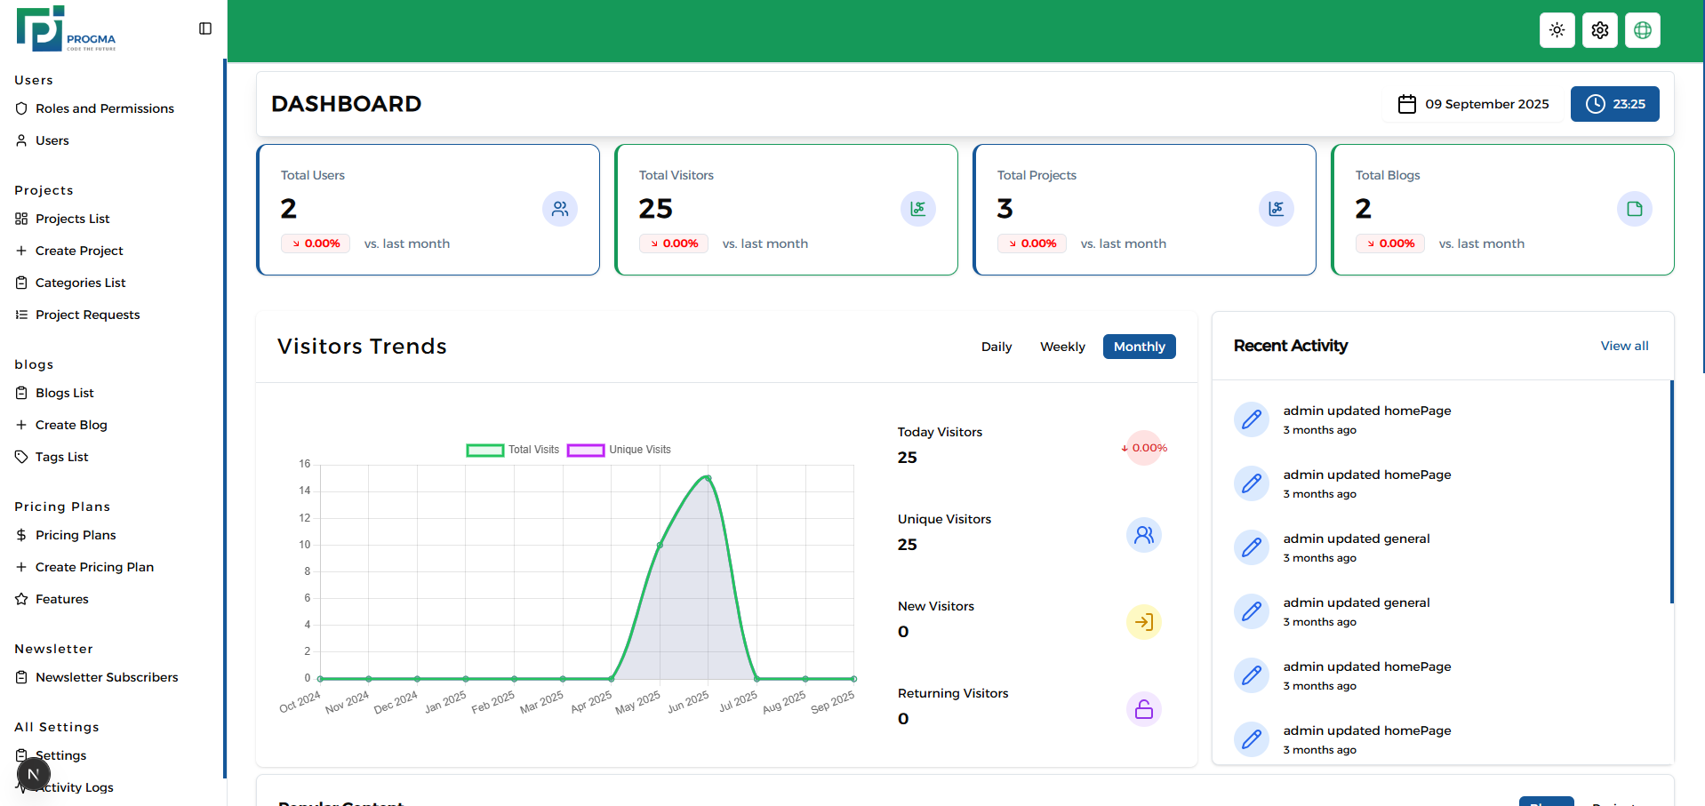Click the Total Users people icon
This screenshot has height=806, width=1705.
click(559, 209)
